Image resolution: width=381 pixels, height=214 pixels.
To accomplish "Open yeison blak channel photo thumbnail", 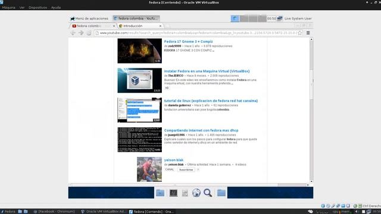I will [149, 169].
